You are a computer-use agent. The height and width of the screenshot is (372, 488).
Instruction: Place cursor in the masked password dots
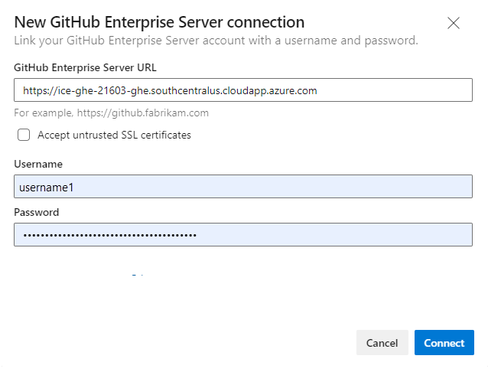click(x=107, y=235)
